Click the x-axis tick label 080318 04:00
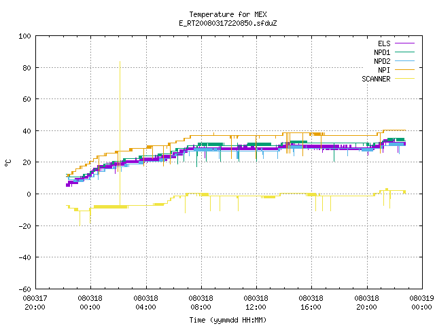435x326 pixels. (145, 303)
